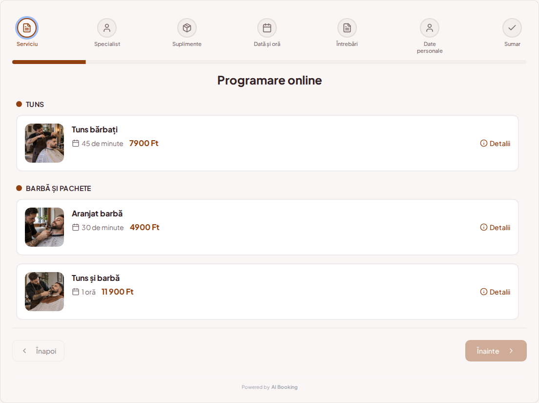
Task: Open the Suplimente step box icon
Action: pos(187,28)
